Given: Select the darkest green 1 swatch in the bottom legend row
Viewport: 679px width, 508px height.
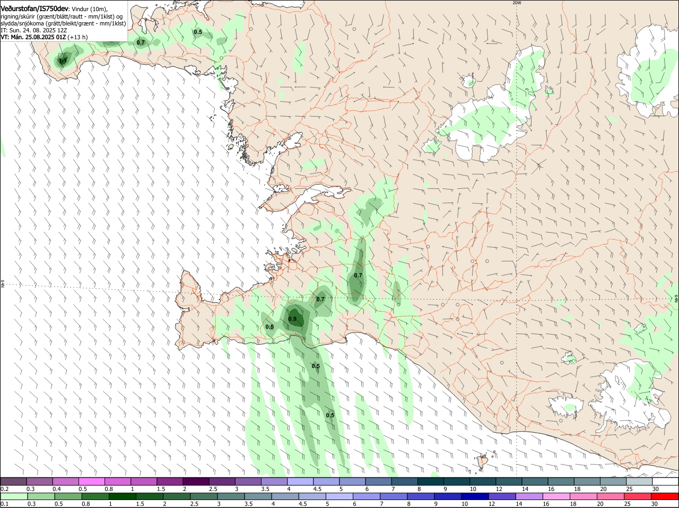Looking at the screenshot, I should coord(122,496).
